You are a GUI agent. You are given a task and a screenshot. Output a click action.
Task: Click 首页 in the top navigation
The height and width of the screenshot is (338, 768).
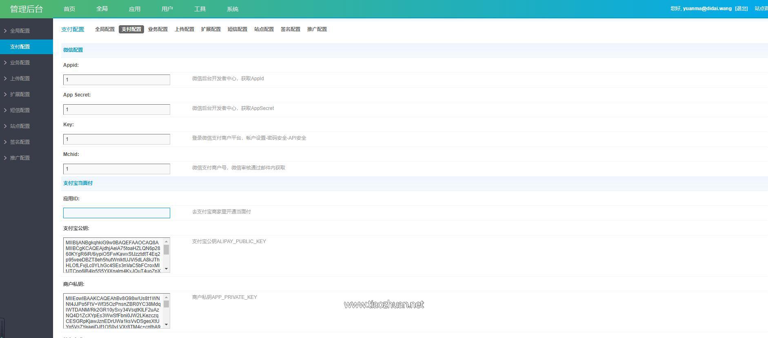(x=69, y=9)
